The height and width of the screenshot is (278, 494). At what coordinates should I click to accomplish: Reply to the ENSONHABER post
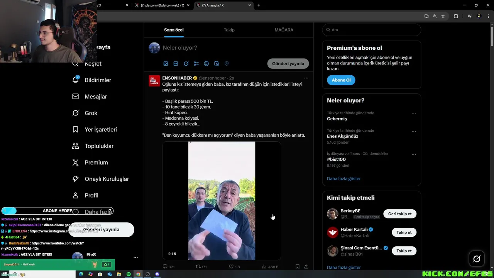(x=169, y=266)
